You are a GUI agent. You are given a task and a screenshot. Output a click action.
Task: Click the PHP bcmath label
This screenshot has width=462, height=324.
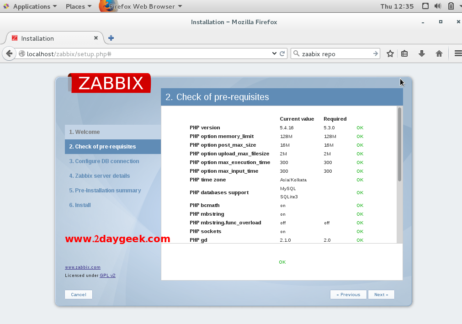pos(204,205)
